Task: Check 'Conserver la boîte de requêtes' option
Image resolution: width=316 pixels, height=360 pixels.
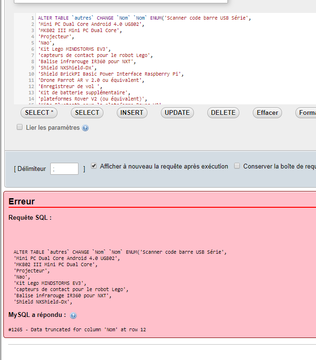Action: point(237,166)
